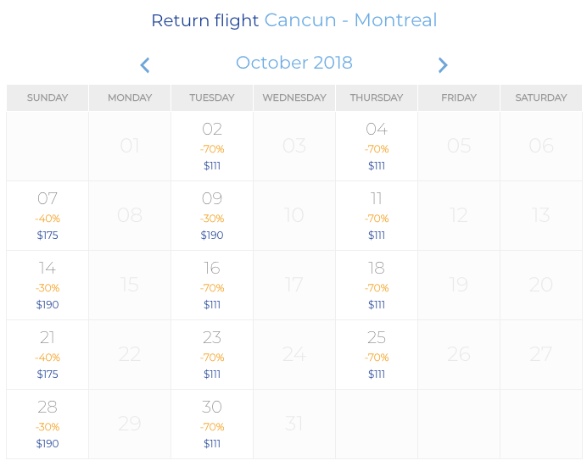The width and height of the screenshot is (587, 466).
Task: Click the SUNDAY column header
Action: click(x=48, y=97)
